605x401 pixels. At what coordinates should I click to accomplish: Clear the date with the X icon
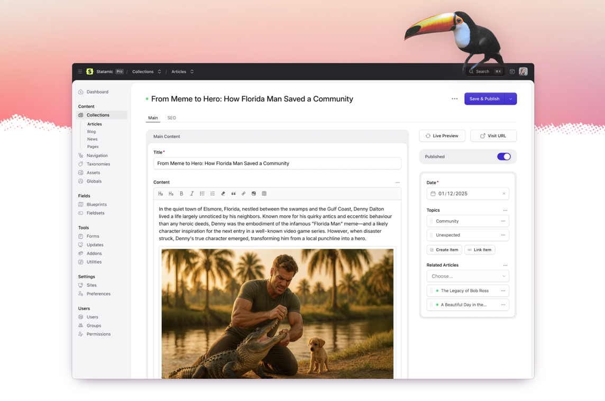pyautogui.click(x=503, y=194)
